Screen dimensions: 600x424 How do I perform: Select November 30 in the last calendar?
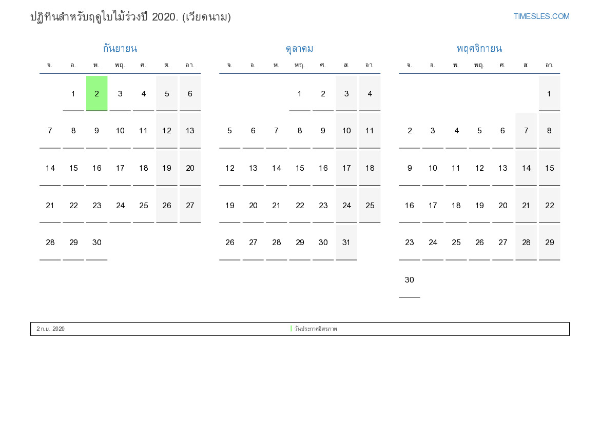(x=409, y=280)
